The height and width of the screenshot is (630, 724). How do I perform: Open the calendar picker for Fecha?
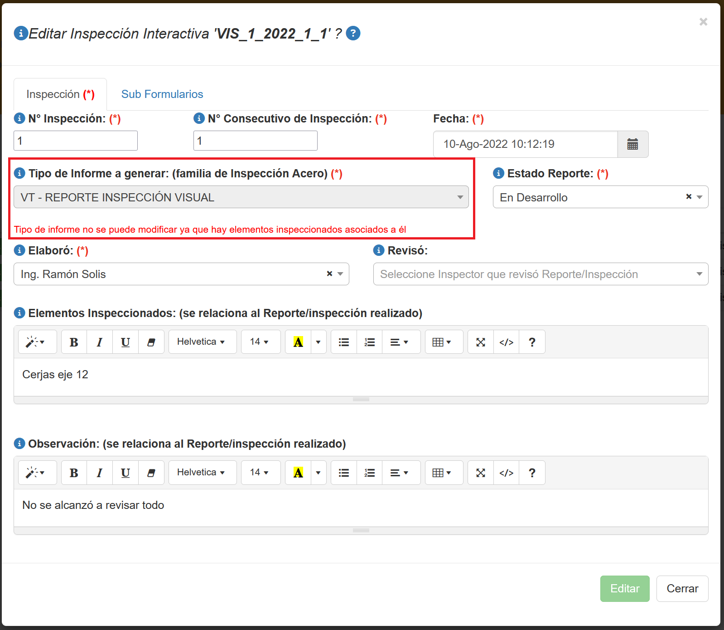[x=632, y=144]
